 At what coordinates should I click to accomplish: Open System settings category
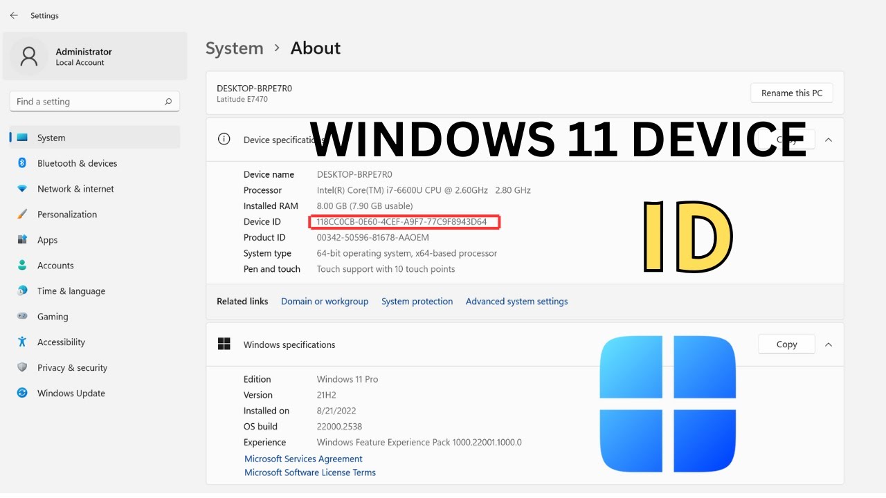point(95,138)
